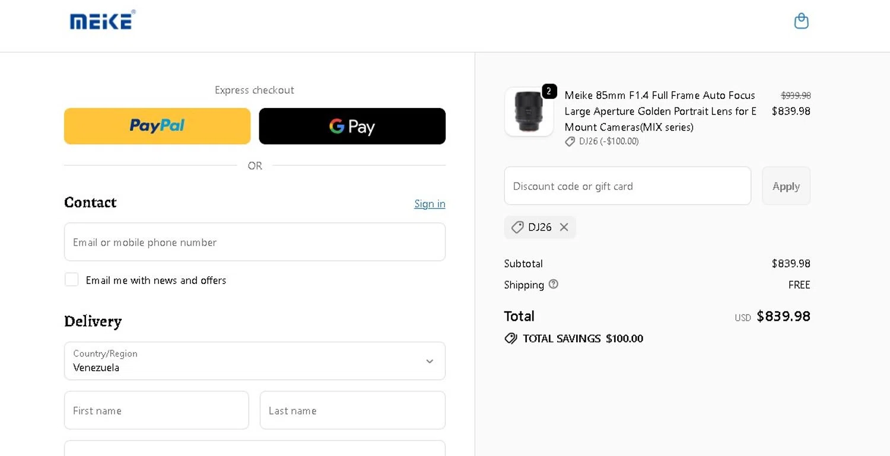
Task: Click the Total Savings tag icon
Action: pos(510,339)
